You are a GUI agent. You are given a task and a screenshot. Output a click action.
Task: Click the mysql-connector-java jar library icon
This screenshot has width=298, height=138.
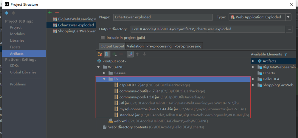[116, 109]
